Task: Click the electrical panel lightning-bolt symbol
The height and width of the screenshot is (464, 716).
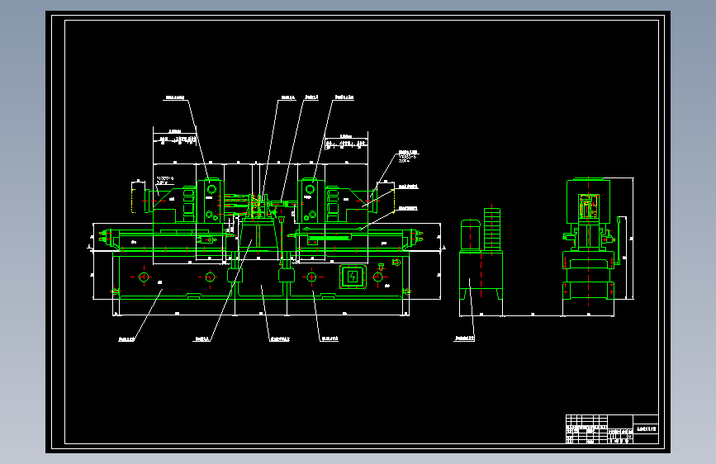Action: tap(353, 277)
